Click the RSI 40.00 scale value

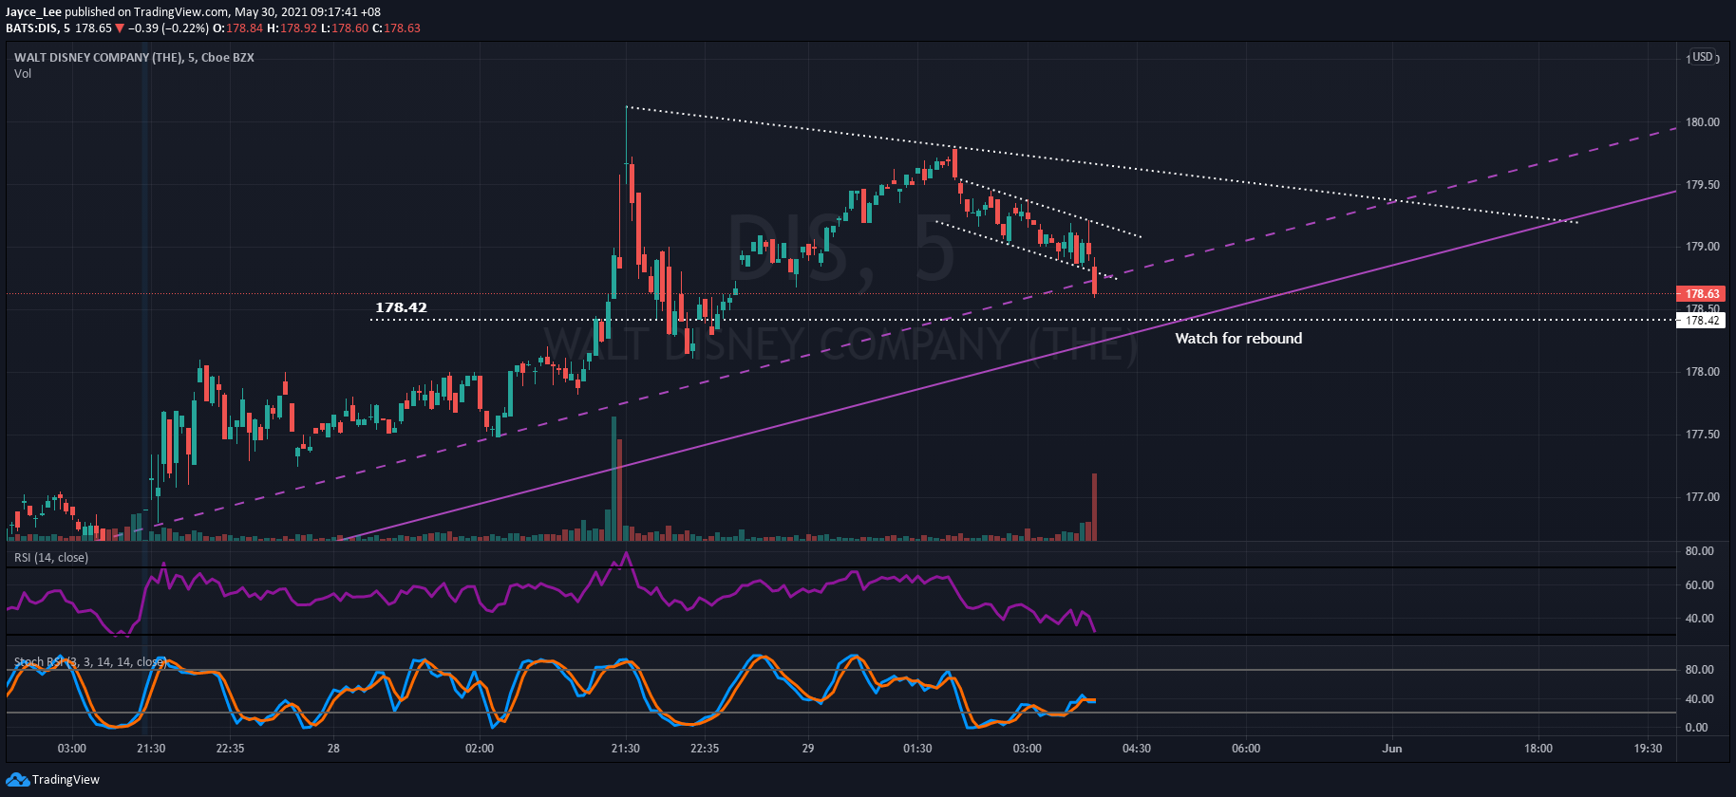click(x=1699, y=619)
